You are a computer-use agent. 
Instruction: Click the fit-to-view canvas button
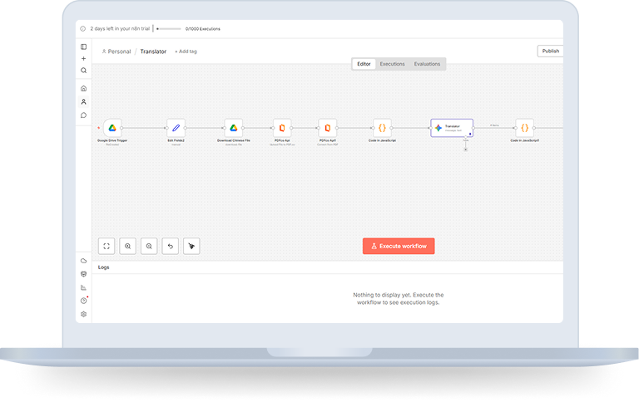tap(106, 246)
